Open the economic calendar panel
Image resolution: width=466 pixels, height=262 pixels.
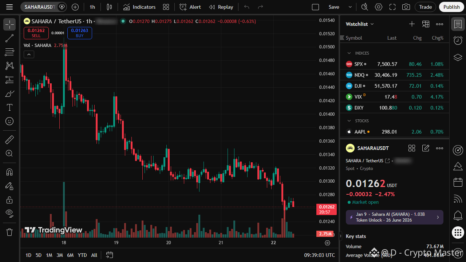(x=458, y=182)
